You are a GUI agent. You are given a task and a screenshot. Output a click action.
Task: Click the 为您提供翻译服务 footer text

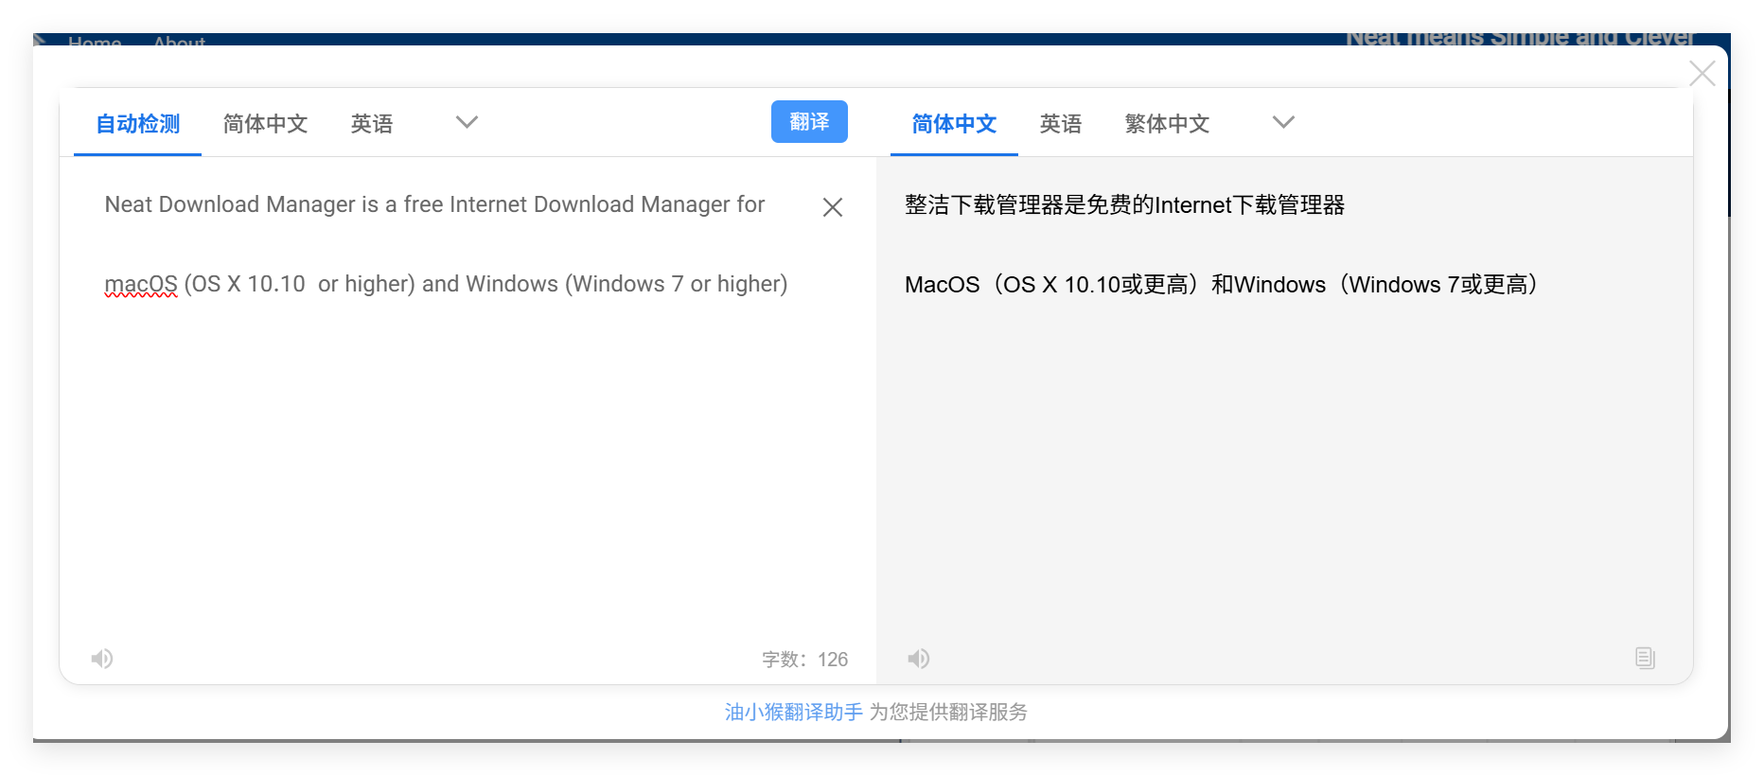[x=948, y=712]
